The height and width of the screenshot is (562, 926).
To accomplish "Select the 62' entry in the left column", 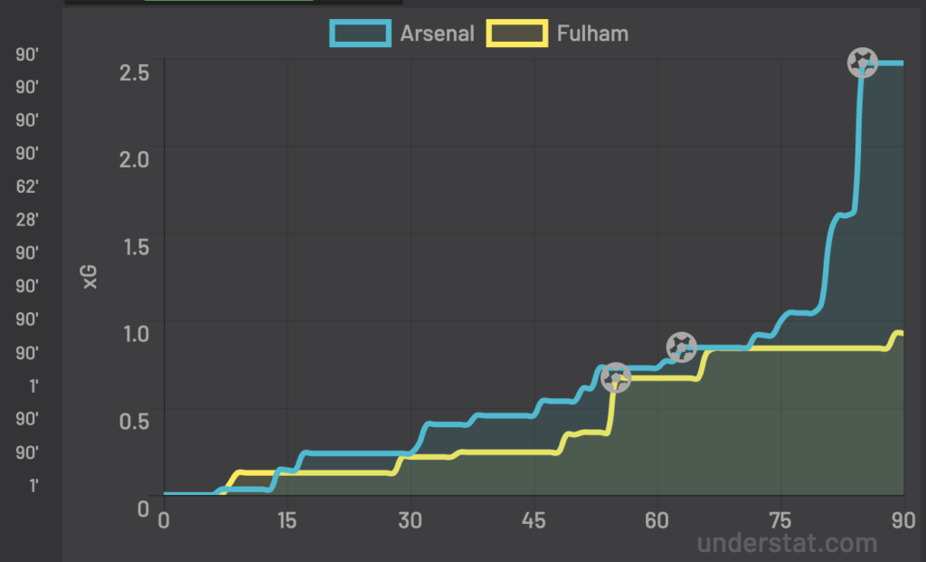I will (x=27, y=186).
